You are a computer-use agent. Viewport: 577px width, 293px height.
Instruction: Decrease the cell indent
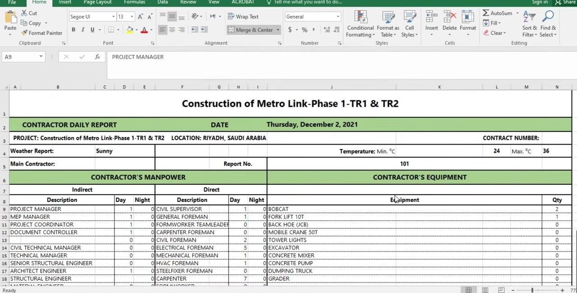(195, 30)
